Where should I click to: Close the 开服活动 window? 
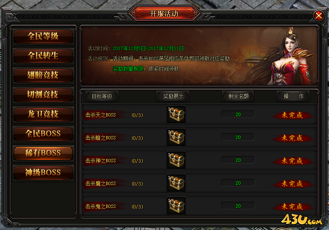[x=318, y=16]
